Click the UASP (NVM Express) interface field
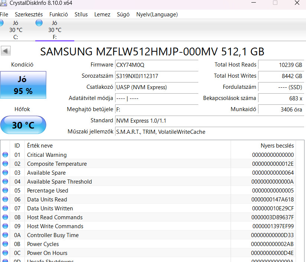 tap(157, 87)
